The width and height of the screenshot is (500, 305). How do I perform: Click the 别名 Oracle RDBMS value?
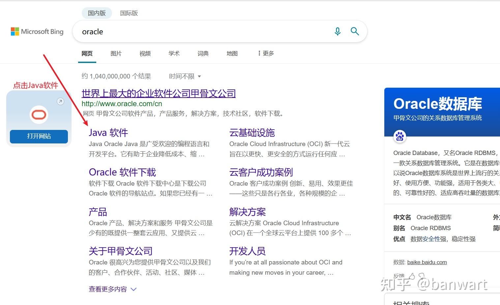[x=430, y=228]
